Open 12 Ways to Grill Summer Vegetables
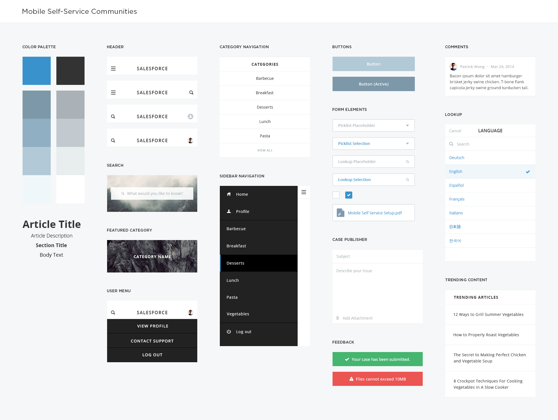558x420 pixels. (x=490, y=315)
